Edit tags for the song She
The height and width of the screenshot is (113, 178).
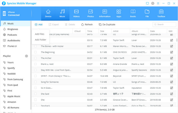(x=172, y=100)
